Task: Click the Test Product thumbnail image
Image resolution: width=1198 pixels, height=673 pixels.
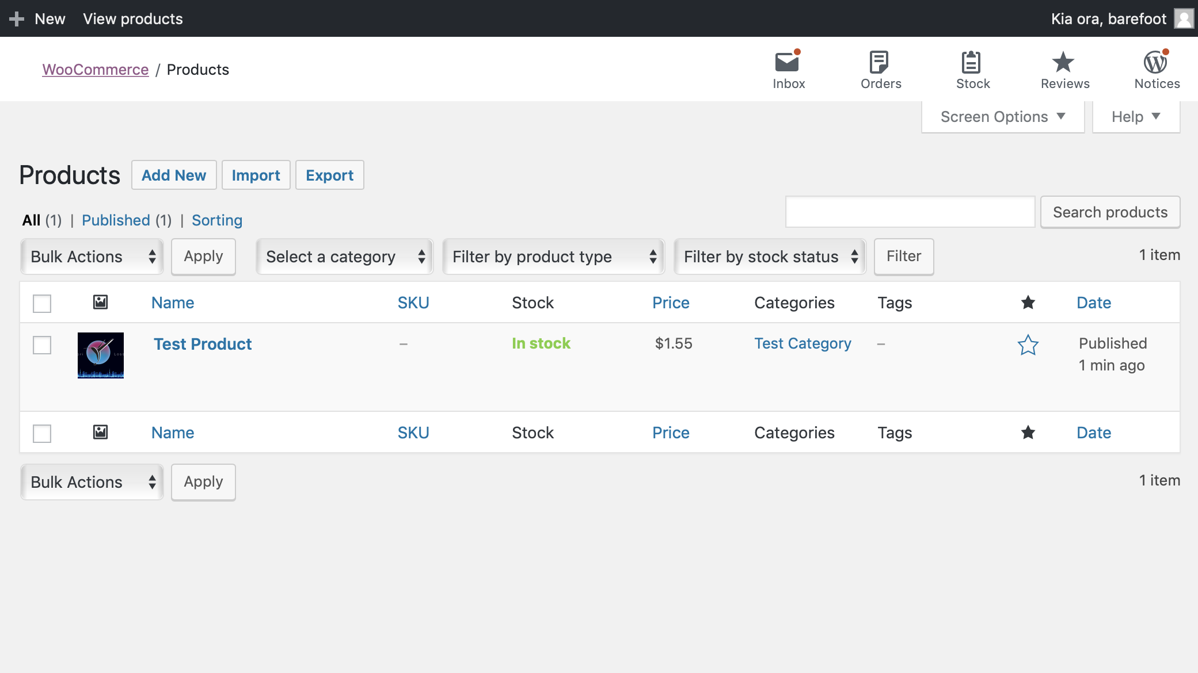Action: pos(101,355)
